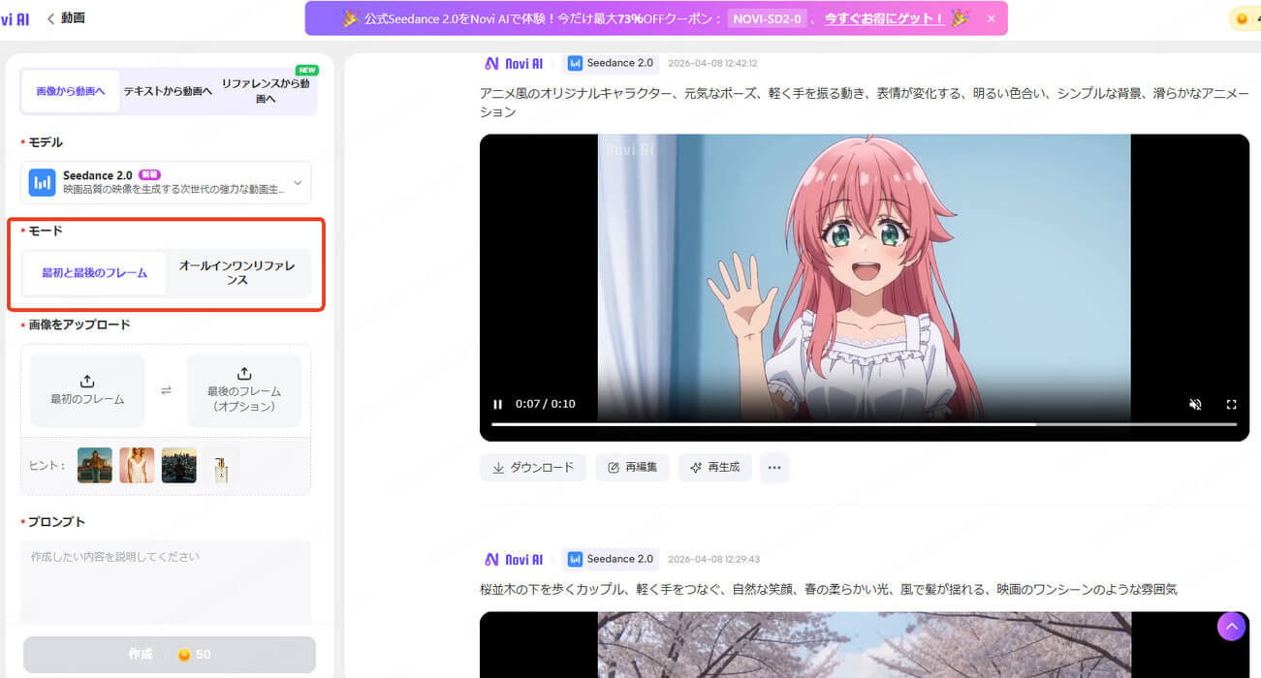Pick the dark cityscape hint thumbnail

coord(179,466)
